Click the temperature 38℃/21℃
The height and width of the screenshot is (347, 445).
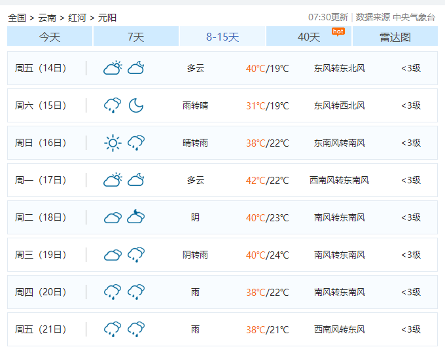(268, 330)
